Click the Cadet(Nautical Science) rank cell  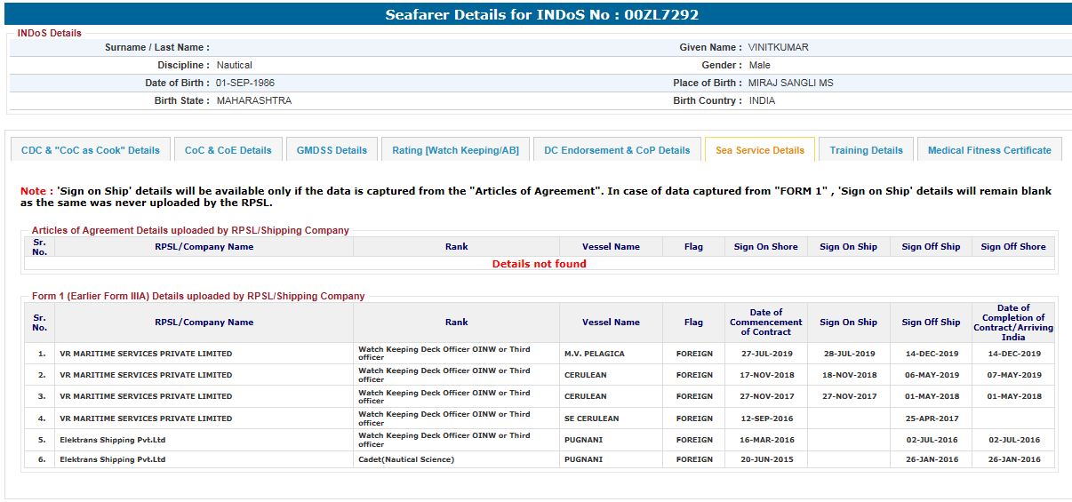[405, 460]
